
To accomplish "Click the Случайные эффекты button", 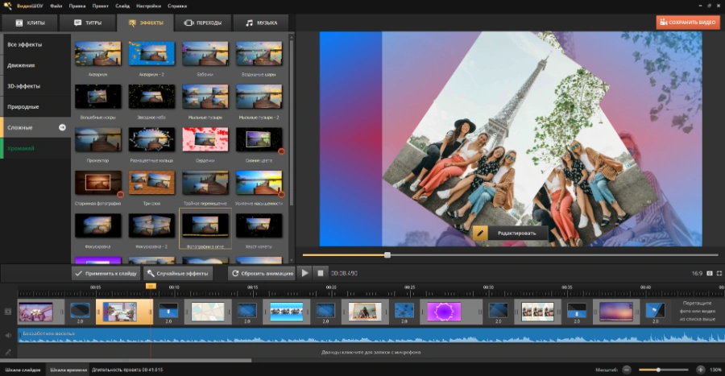I will (x=178, y=274).
